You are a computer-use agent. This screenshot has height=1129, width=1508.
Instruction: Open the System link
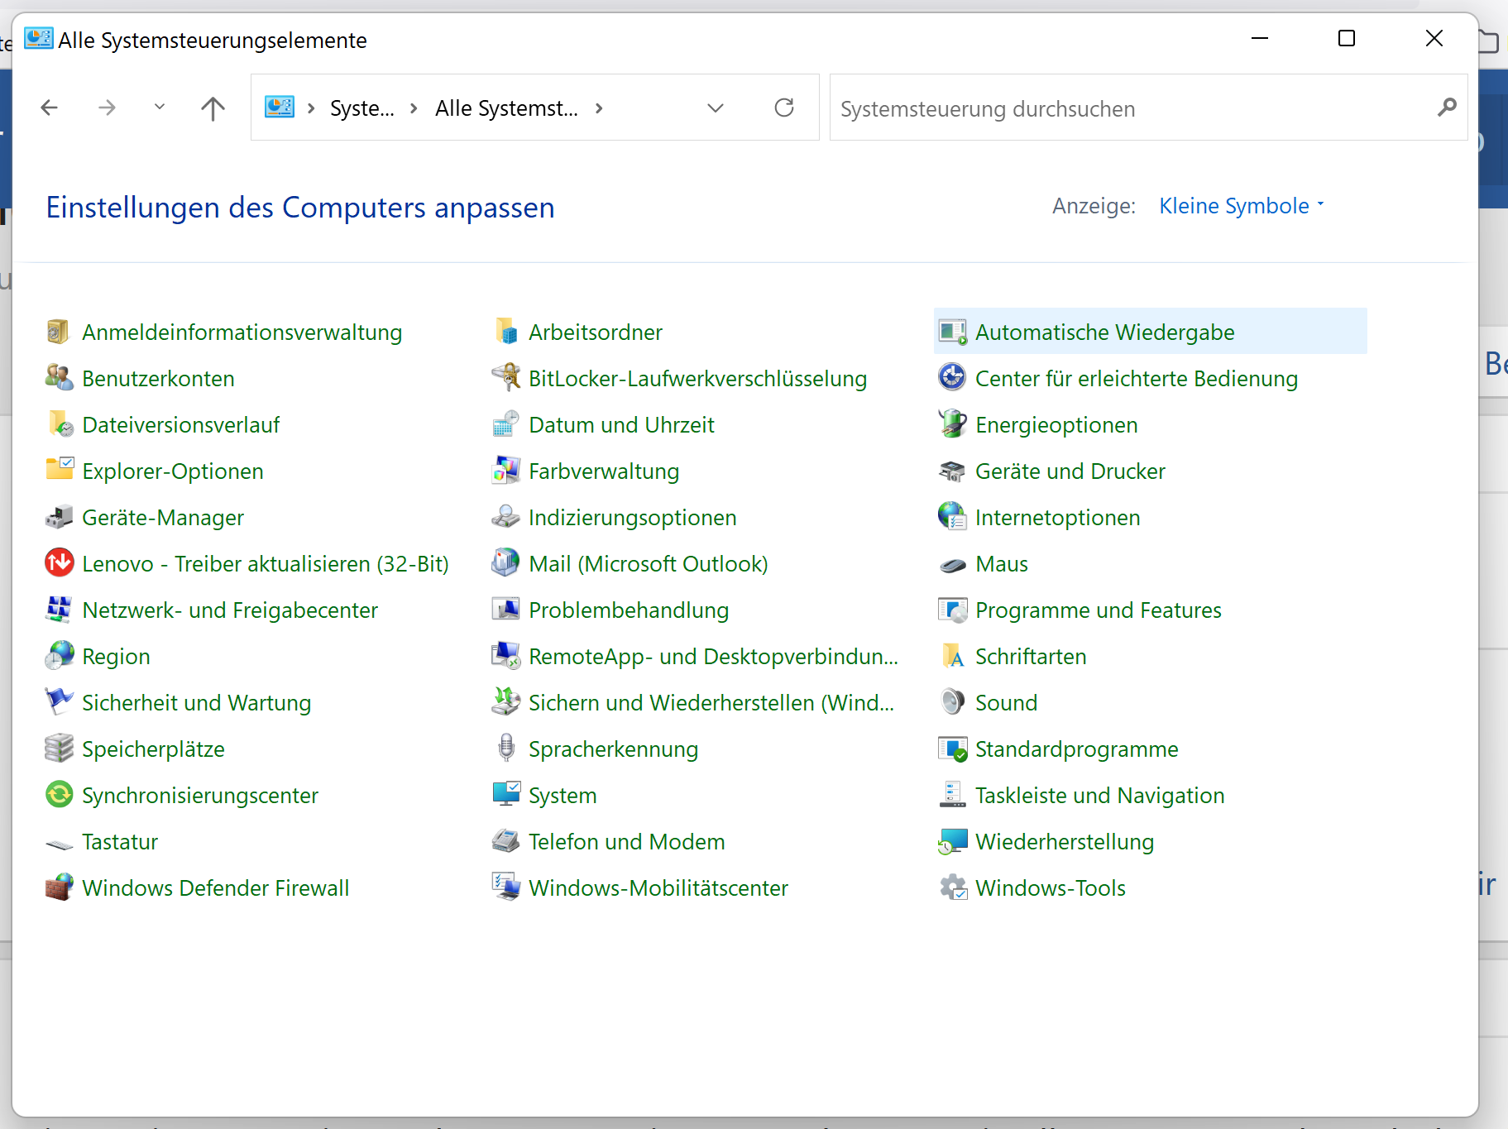click(x=563, y=796)
